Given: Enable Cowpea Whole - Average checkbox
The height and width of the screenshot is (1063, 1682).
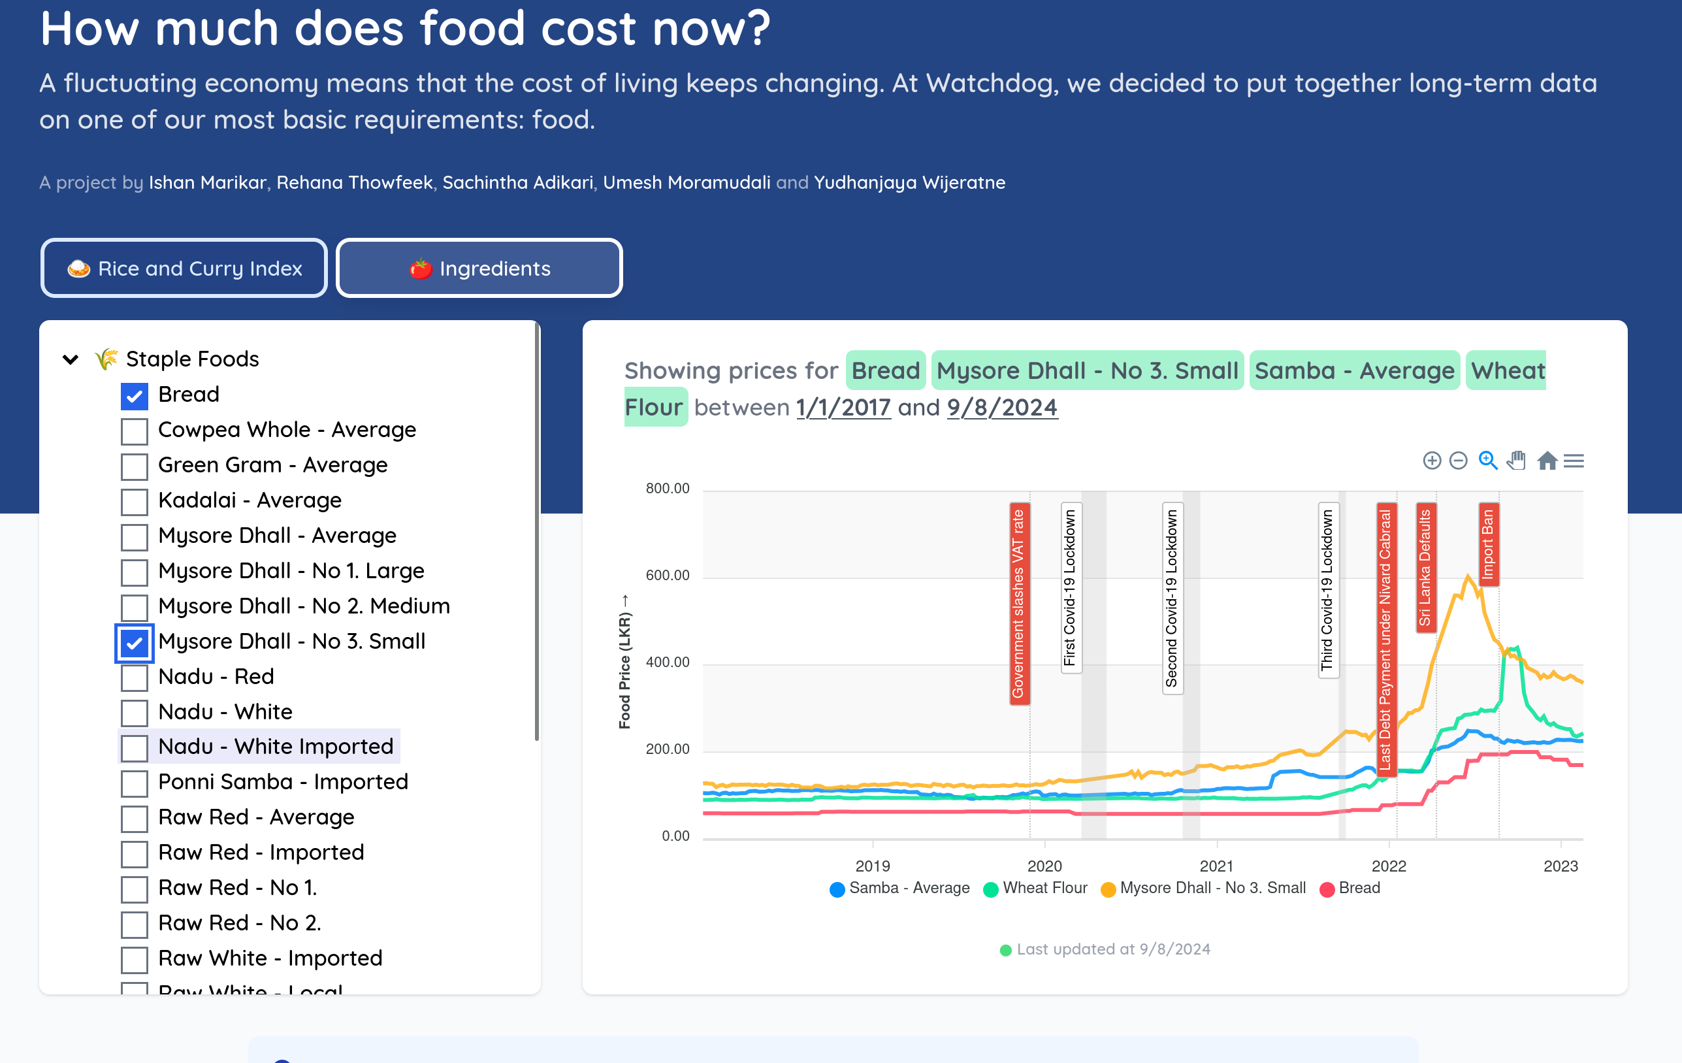Looking at the screenshot, I should pyautogui.click(x=134, y=431).
